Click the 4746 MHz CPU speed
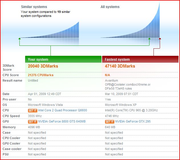Viewport: 180px width, 160px height. point(112,116)
